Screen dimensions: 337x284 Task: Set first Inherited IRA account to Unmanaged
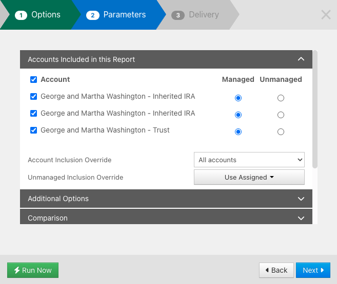click(x=281, y=98)
